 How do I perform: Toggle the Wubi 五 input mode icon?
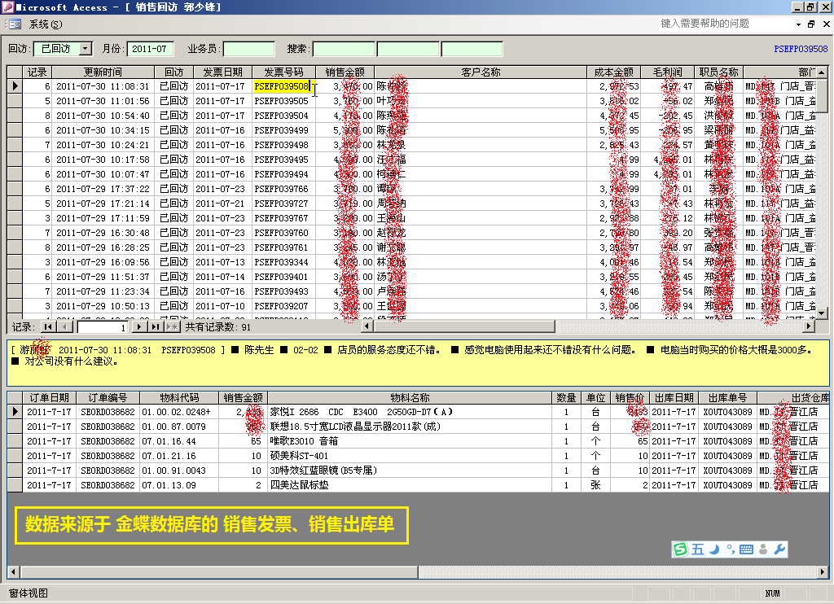click(x=697, y=549)
